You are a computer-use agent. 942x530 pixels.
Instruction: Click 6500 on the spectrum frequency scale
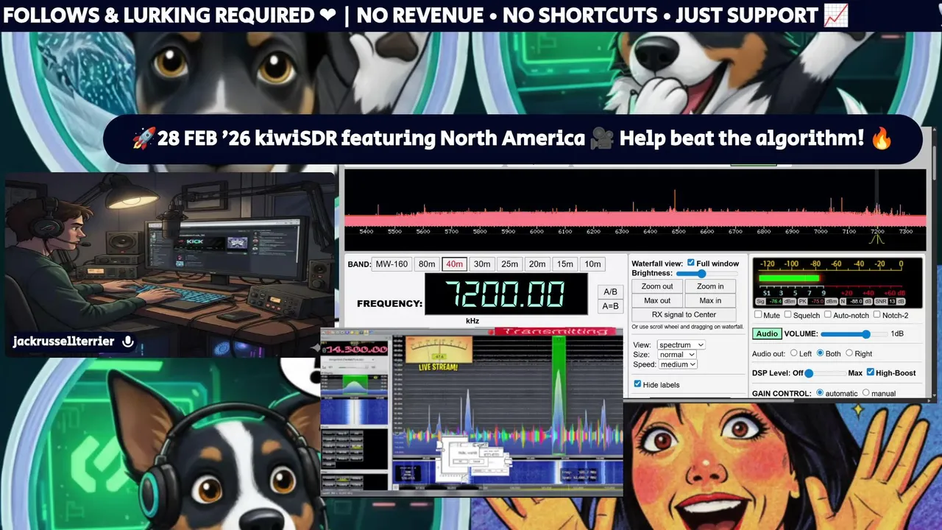click(679, 231)
